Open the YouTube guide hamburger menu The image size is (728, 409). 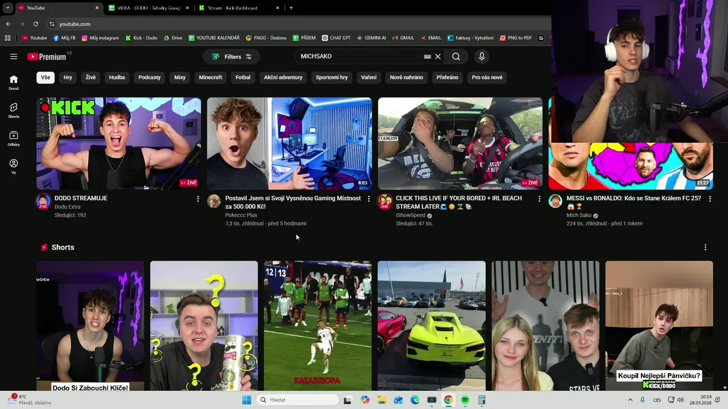(x=14, y=56)
